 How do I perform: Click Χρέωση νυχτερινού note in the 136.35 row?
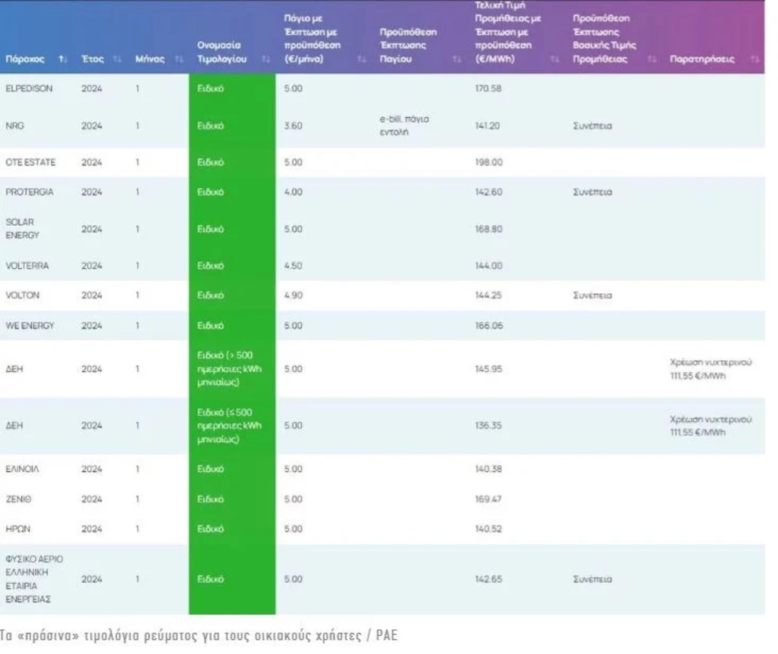711,426
